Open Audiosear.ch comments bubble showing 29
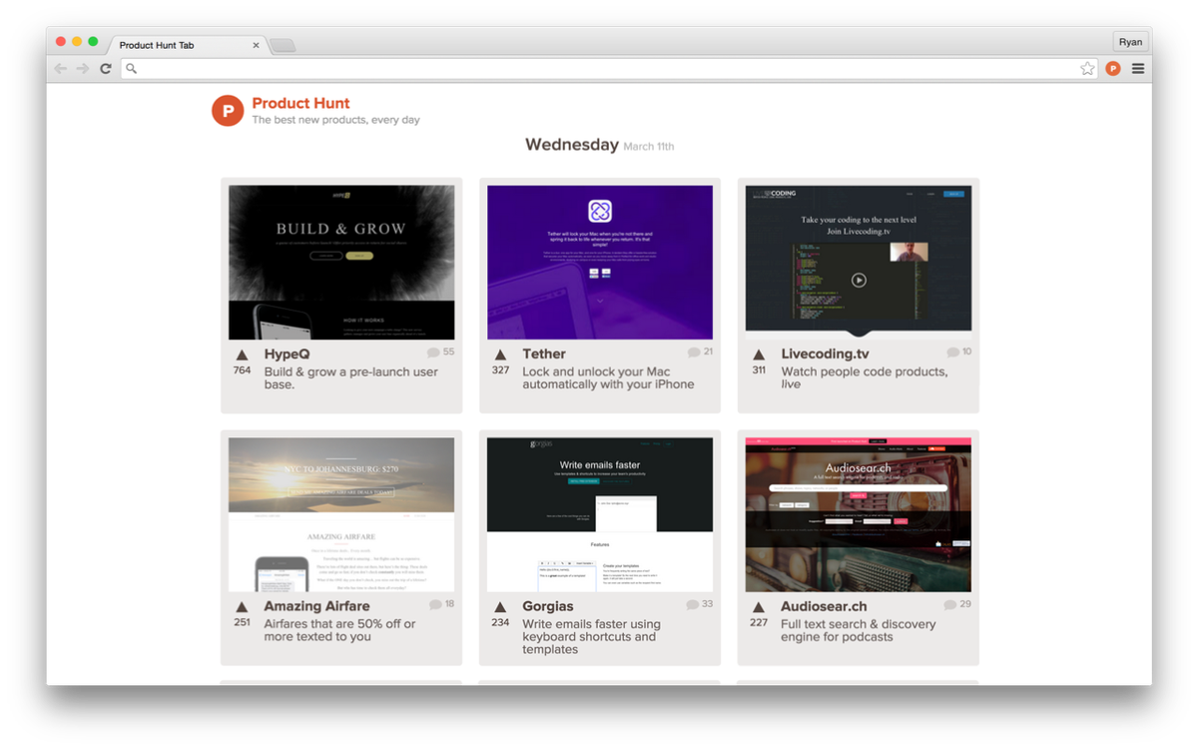 click(958, 604)
